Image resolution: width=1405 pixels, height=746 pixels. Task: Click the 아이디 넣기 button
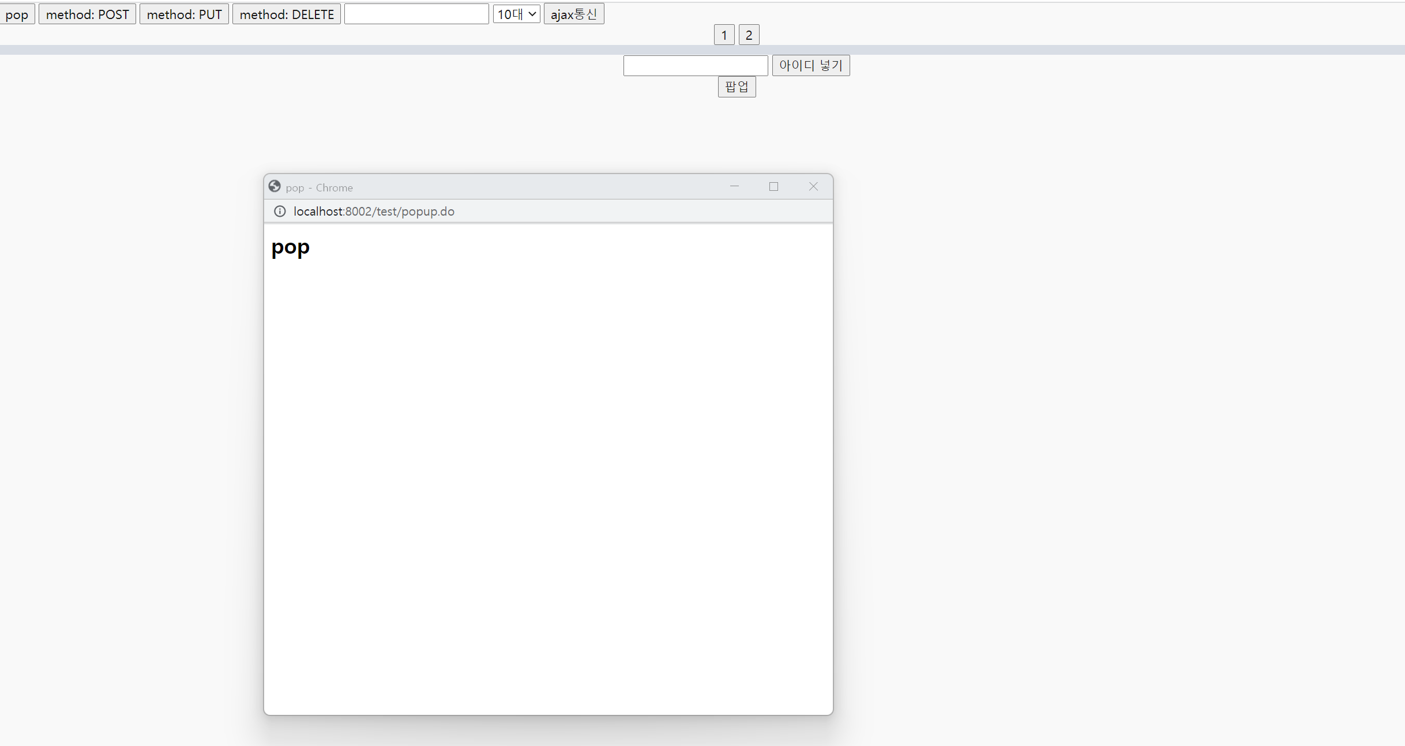(810, 66)
